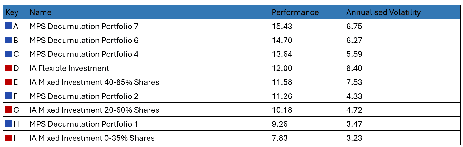Click the blue swatch for key A
The height and width of the screenshot is (147, 463).
[8, 26]
